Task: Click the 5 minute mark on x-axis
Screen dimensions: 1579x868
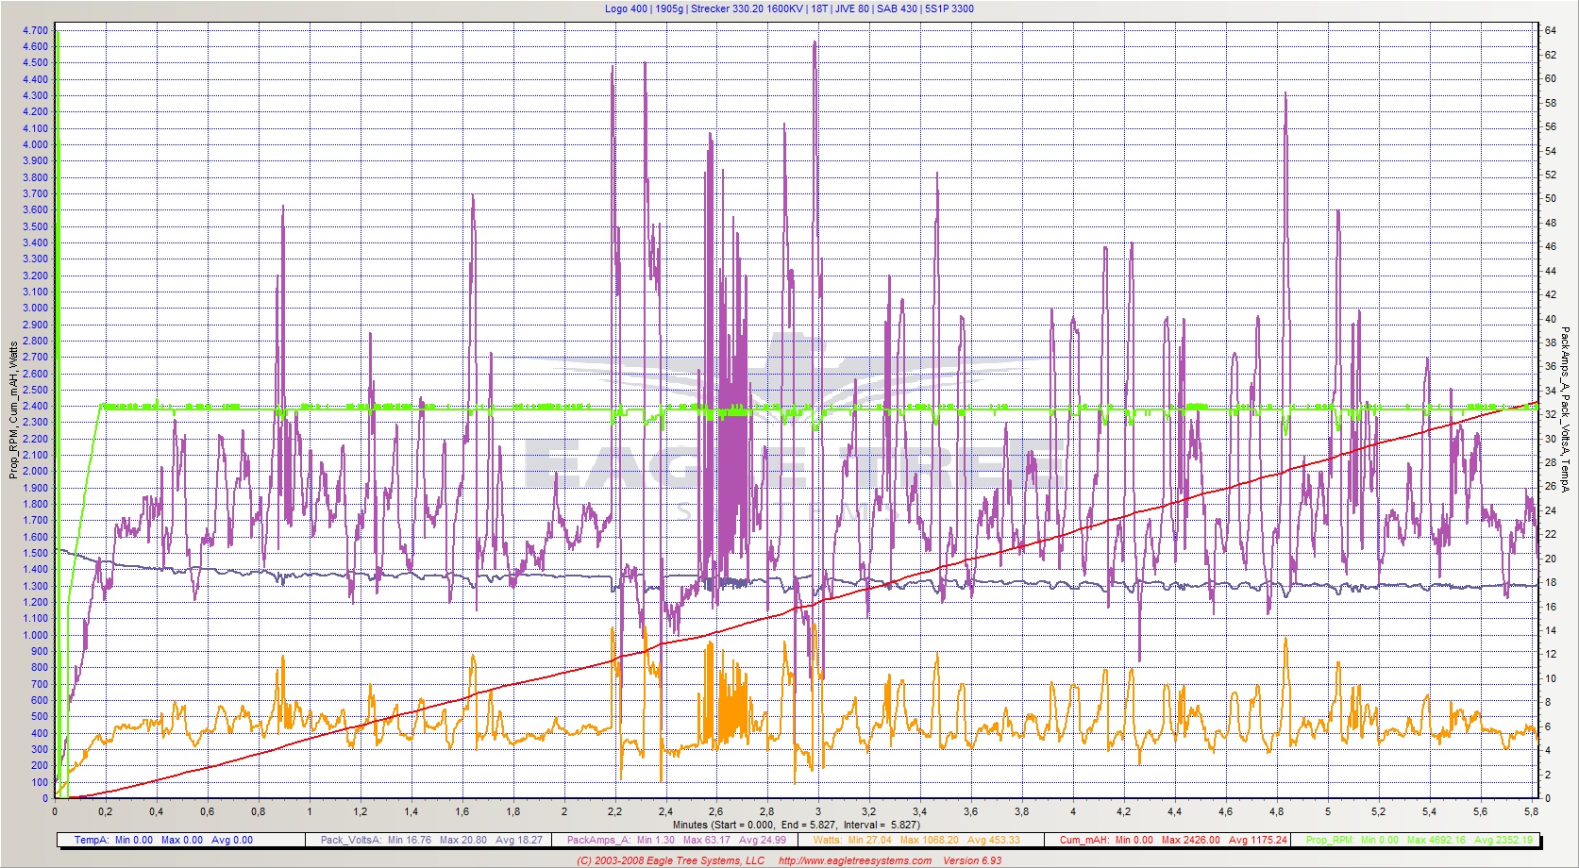Action: tap(1328, 811)
